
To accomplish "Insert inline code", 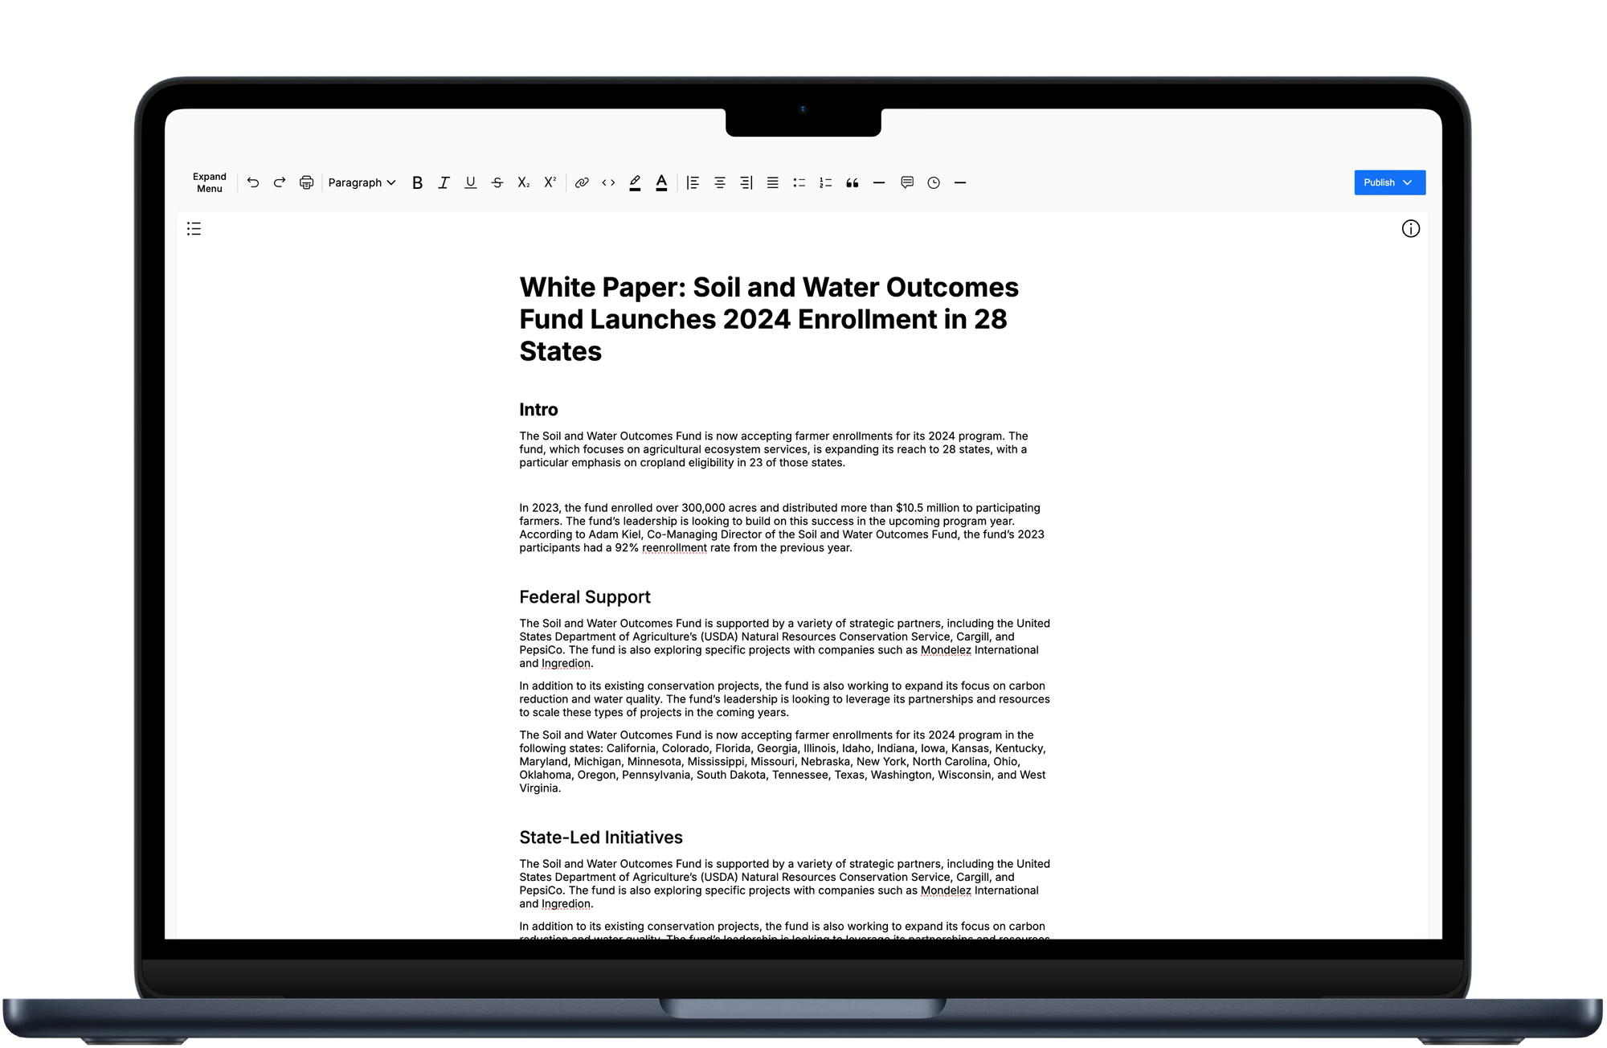I will click(x=608, y=182).
